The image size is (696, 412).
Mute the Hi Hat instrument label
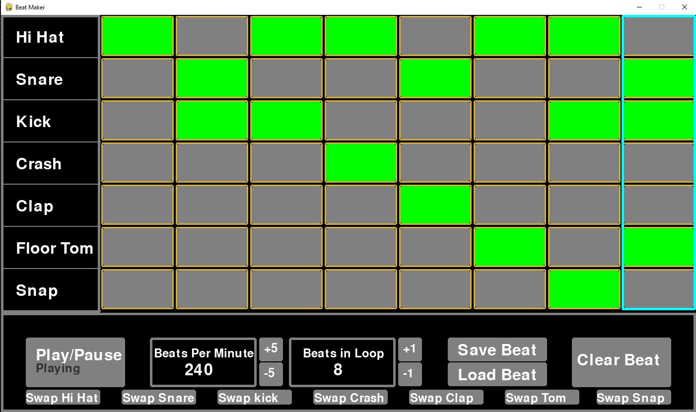coord(51,37)
